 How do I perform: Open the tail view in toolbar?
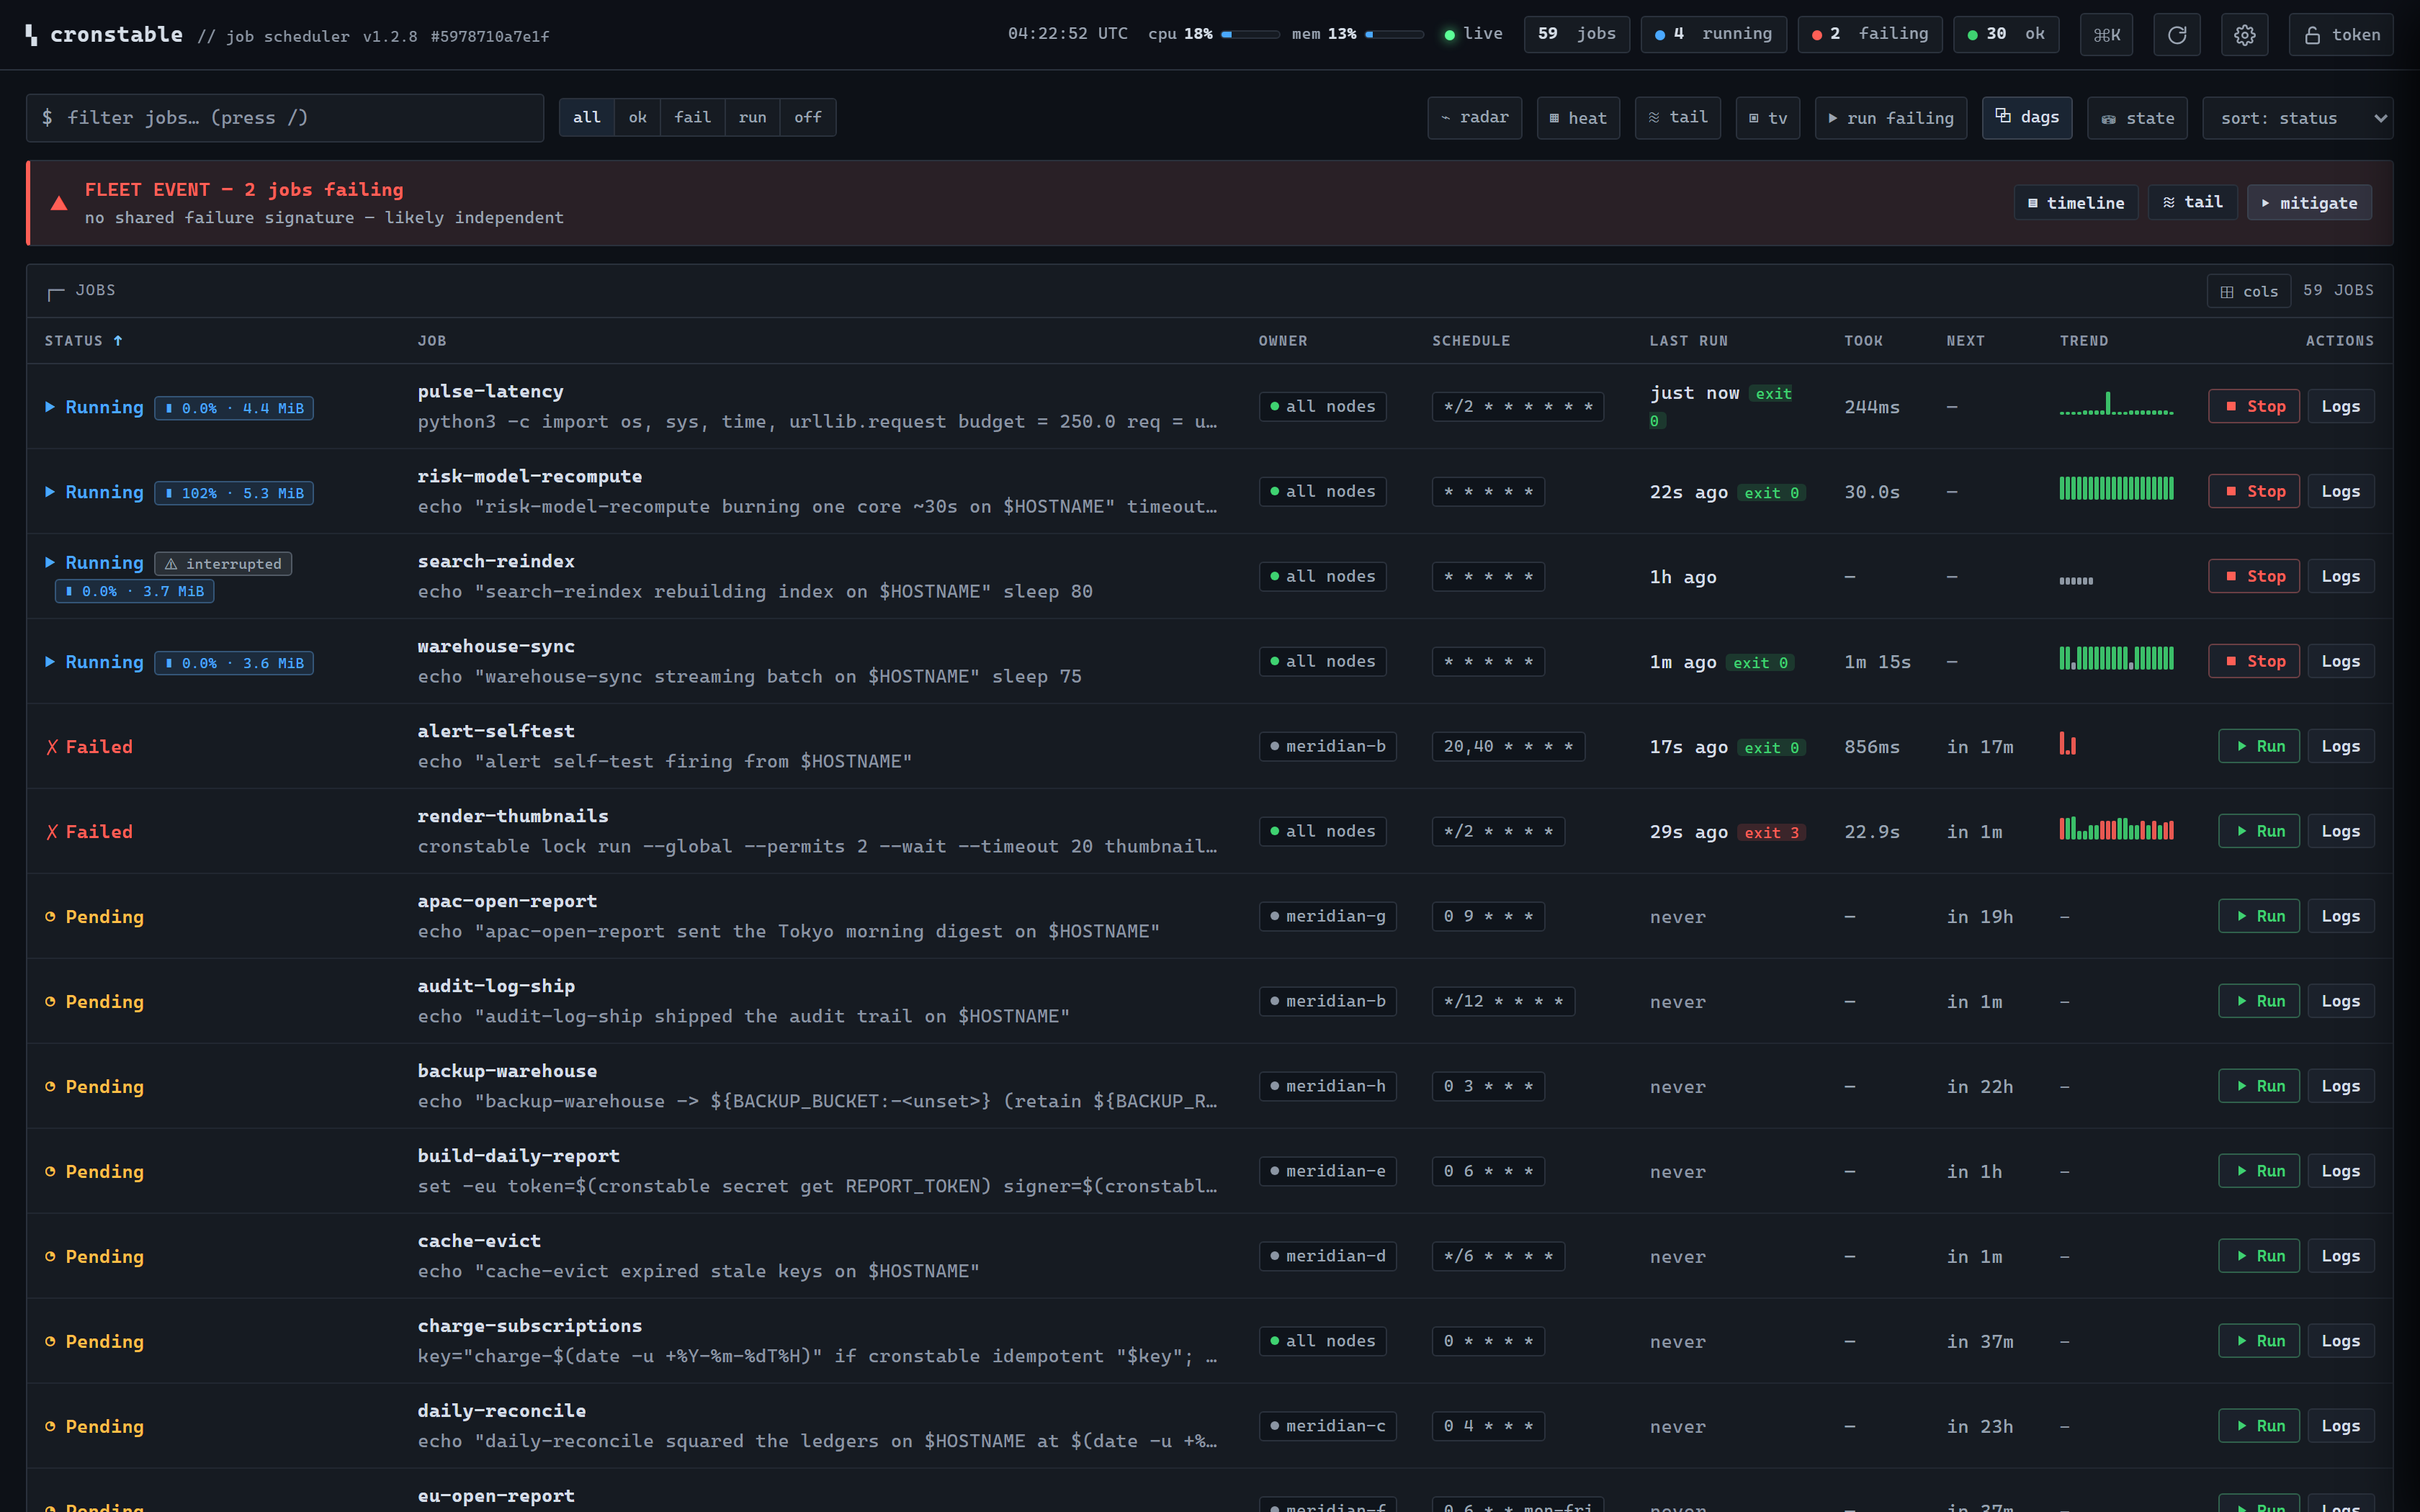[x=1677, y=118]
